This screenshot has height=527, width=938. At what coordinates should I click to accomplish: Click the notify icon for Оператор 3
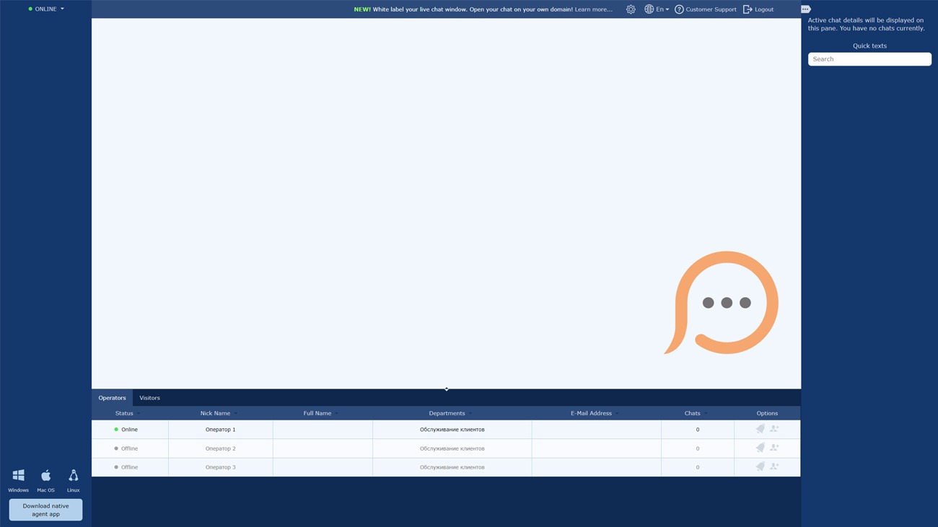tap(760, 466)
